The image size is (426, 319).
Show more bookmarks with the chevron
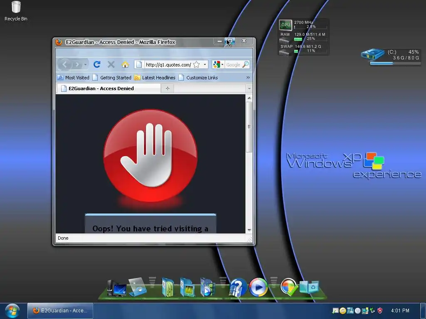[248, 78]
